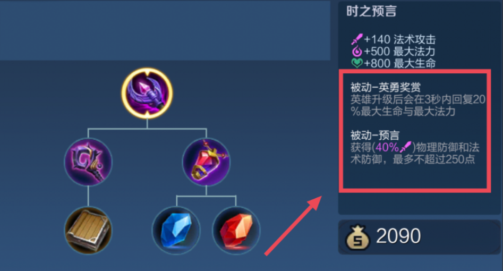Click the +800 最大生命 stat line
Viewport: 503px width, 271px height.
point(394,63)
